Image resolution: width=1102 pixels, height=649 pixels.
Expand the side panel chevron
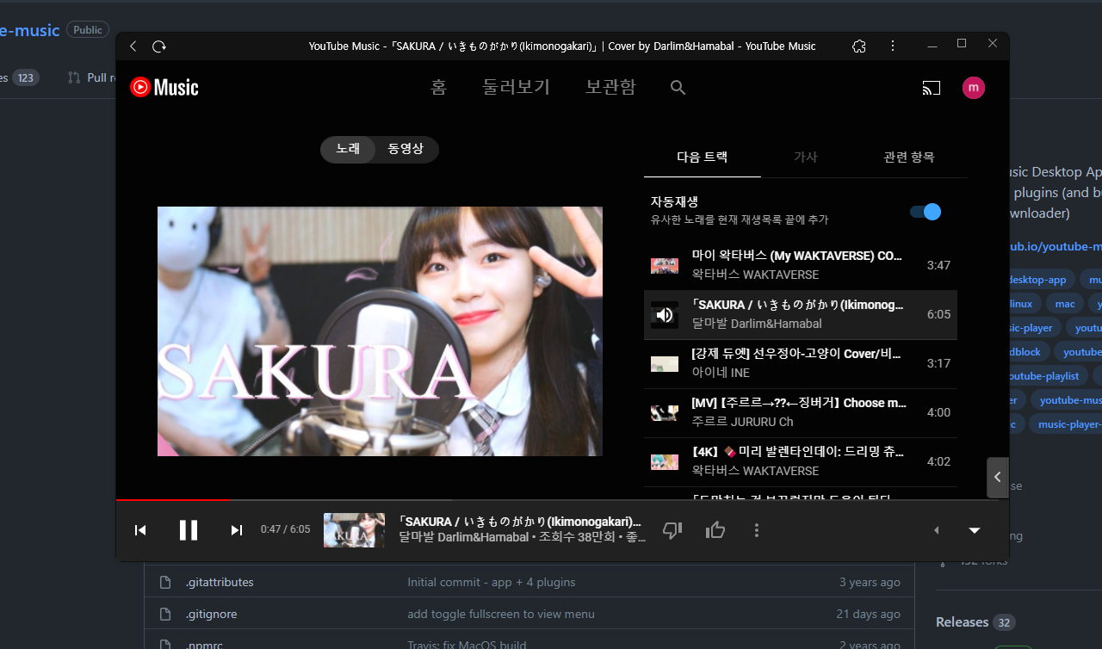coord(997,477)
